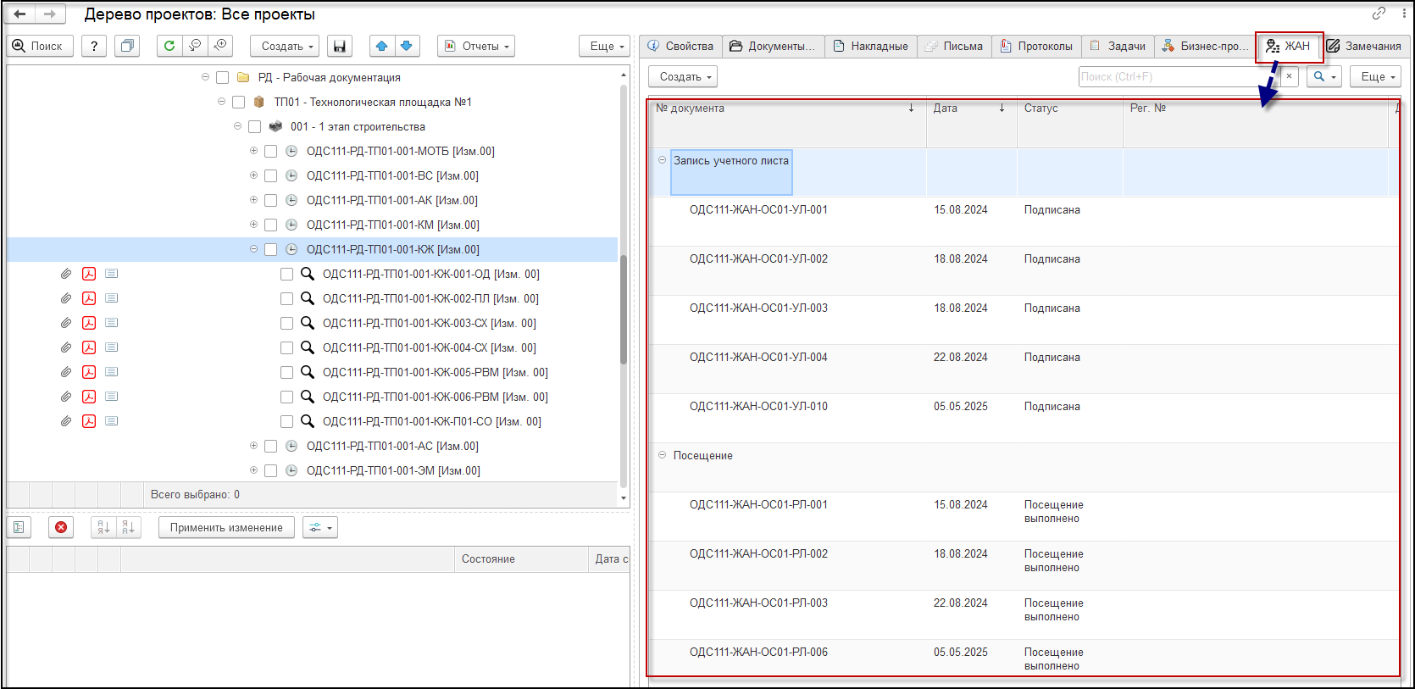
Task: Collapse the Запись учетного листа group
Action: [x=663, y=160]
